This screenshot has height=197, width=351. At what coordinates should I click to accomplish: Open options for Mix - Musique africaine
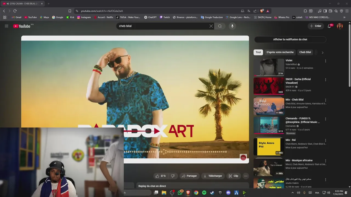325,161
